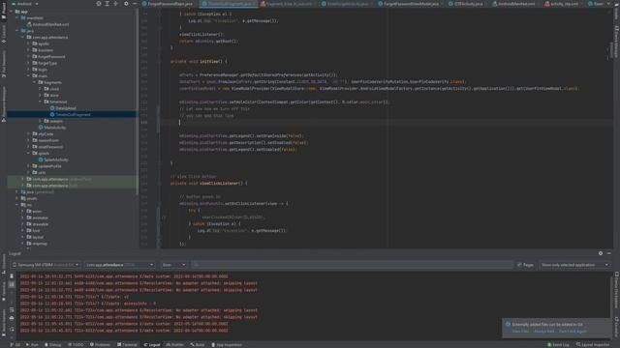Open hidden editor tabs dropdown arrow
620x348 pixels.
(608, 4)
